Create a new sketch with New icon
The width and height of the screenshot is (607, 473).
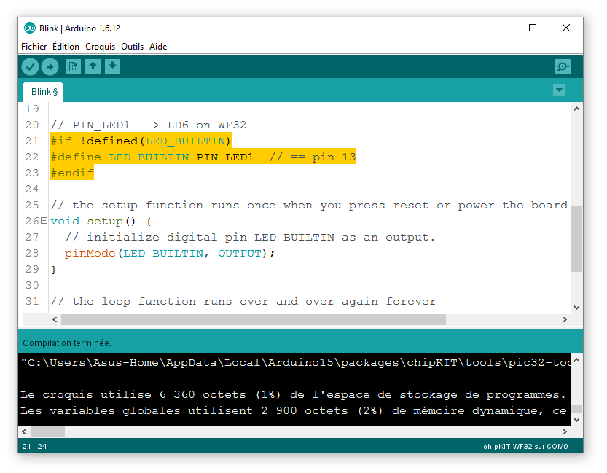pos(73,67)
